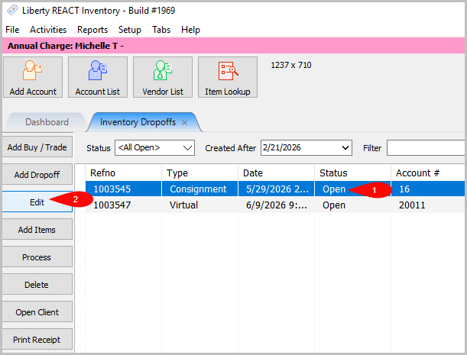Screen dimensions: 467x355
Task: Sort by the Refno column header
Action: tap(123, 173)
